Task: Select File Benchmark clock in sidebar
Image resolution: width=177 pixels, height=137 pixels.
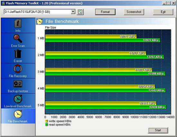Action: [x=18, y=114]
